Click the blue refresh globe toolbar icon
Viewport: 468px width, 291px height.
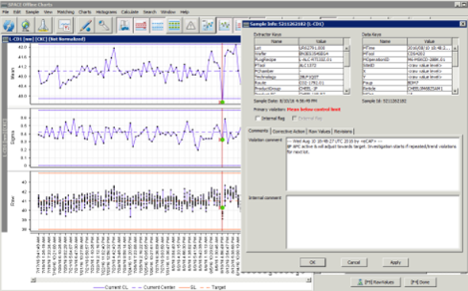tap(9, 25)
